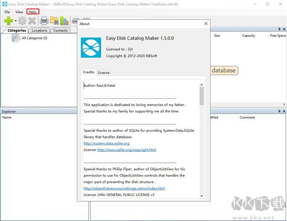287x221 pixels.
Task: Open the sqlite.org copyright.html link
Action: tap(127, 150)
